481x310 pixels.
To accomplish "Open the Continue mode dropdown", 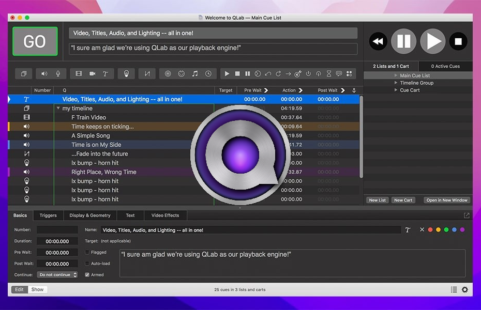I will (x=57, y=275).
